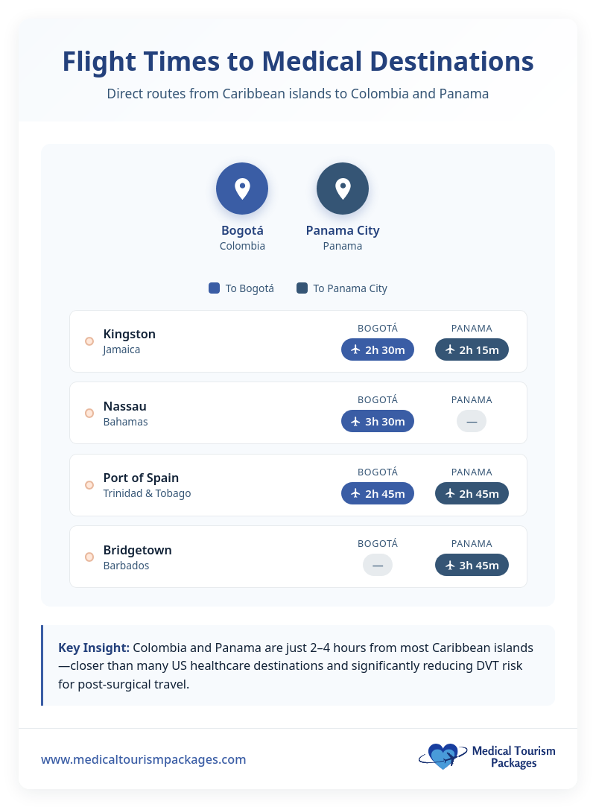Click the Flight Times to Medical Destinations heading

(298, 62)
